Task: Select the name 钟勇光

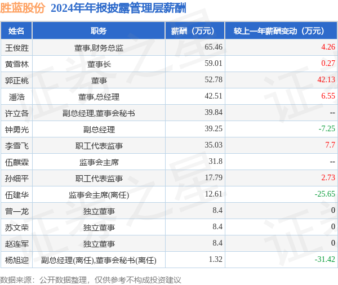Action: pos(17,130)
